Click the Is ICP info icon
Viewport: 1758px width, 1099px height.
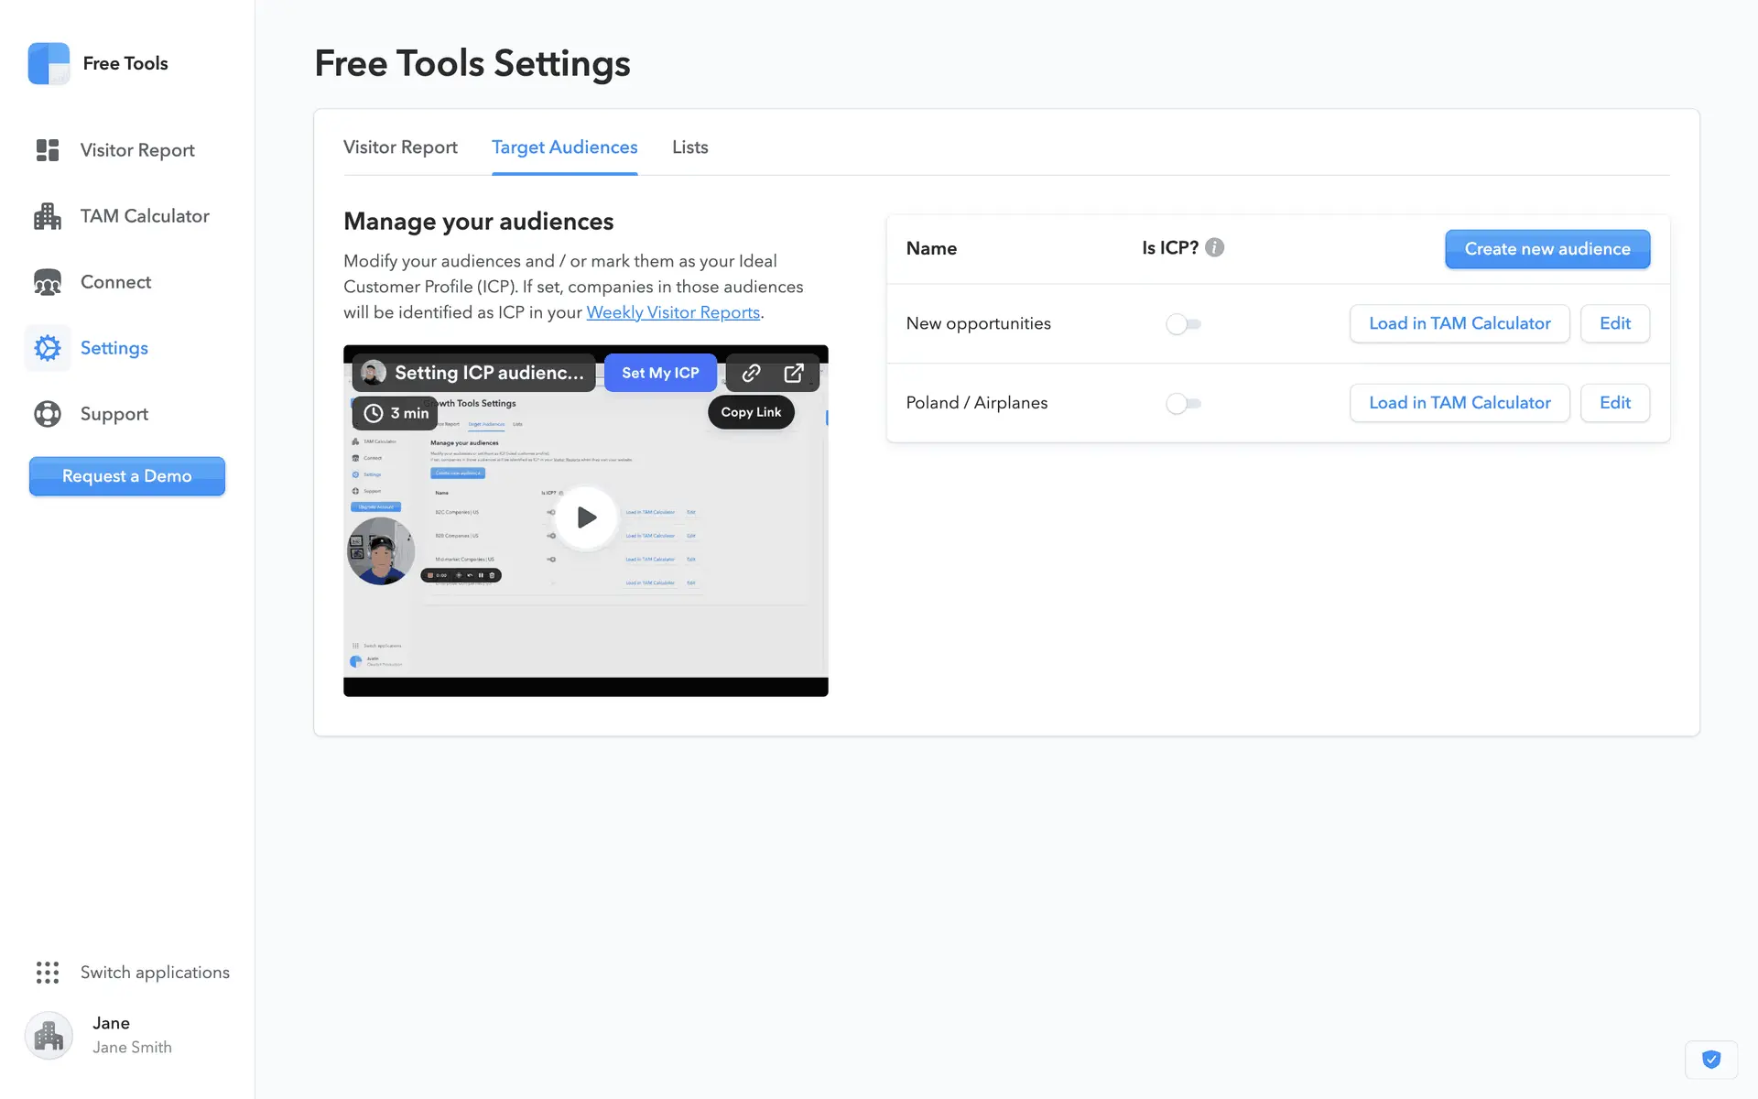tap(1214, 247)
